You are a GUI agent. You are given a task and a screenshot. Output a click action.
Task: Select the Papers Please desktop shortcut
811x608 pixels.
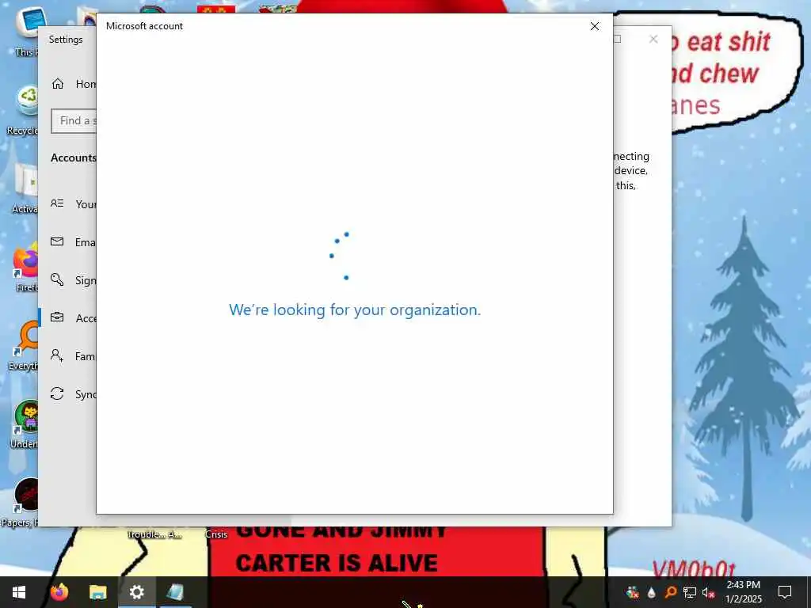coord(21,503)
